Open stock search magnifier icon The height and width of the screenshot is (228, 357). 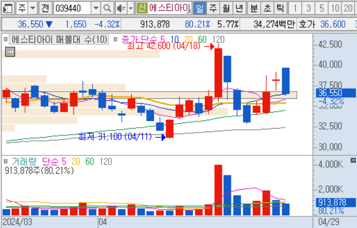click(107, 8)
